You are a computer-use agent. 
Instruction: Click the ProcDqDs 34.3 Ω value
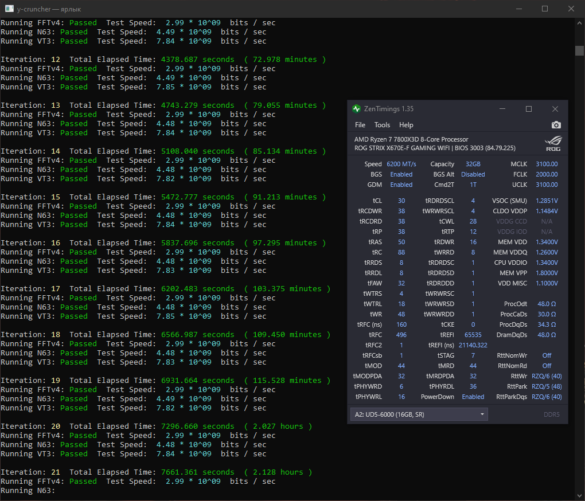[x=547, y=324]
